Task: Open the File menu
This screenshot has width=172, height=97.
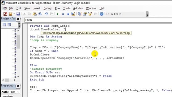Action: [11, 8]
